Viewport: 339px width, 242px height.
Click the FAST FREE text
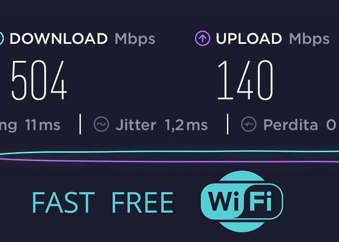pyautogui.click(x=103, y=202)
